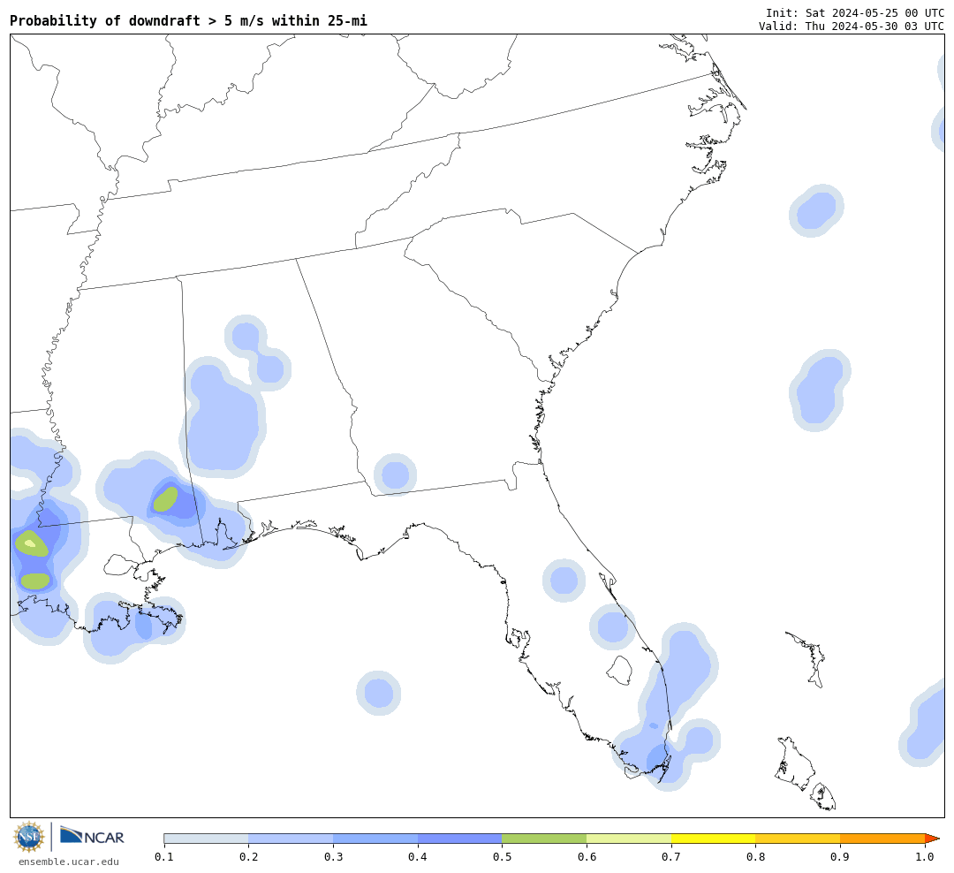Screen dimensions: 954x873
Task: Click the colorbar label 0.9
Action: coord(840,857)
